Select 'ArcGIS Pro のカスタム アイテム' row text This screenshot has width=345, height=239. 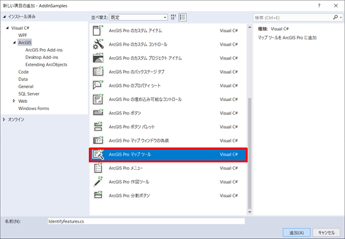pyautogui.click(x=135, y=30)
